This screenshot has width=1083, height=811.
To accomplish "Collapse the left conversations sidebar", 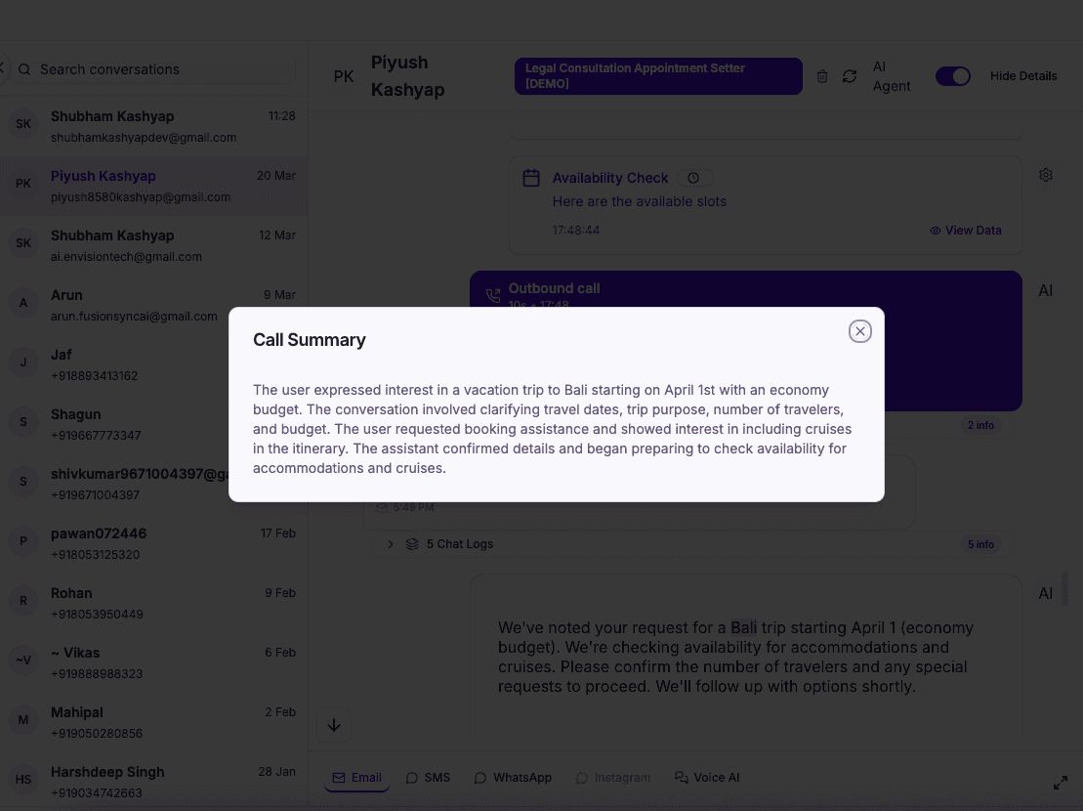I will tap(4, 67).
